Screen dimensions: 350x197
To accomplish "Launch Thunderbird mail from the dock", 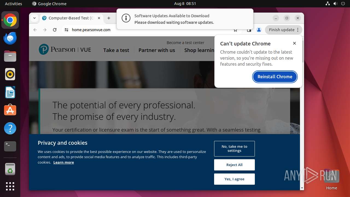I will coord(10,38).
